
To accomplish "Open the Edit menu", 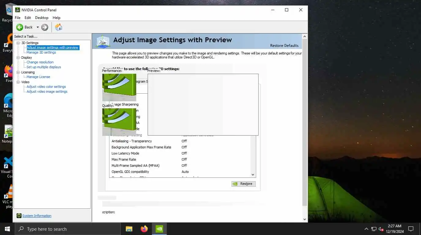I will (28, 18).
